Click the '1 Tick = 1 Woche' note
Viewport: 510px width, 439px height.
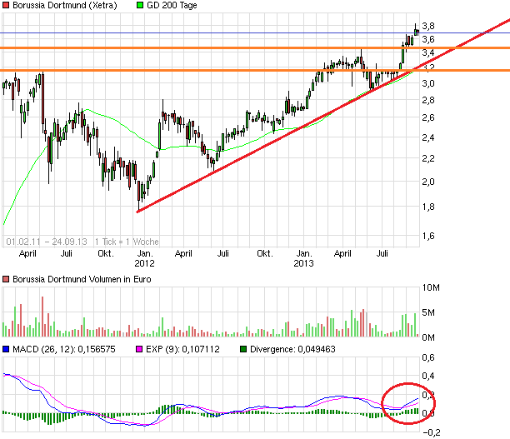point(127,242)
